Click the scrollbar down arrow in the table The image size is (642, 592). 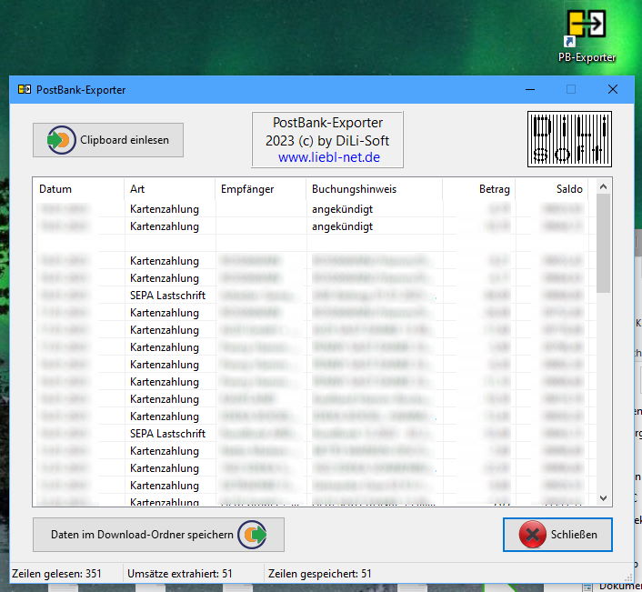[603, 498]
